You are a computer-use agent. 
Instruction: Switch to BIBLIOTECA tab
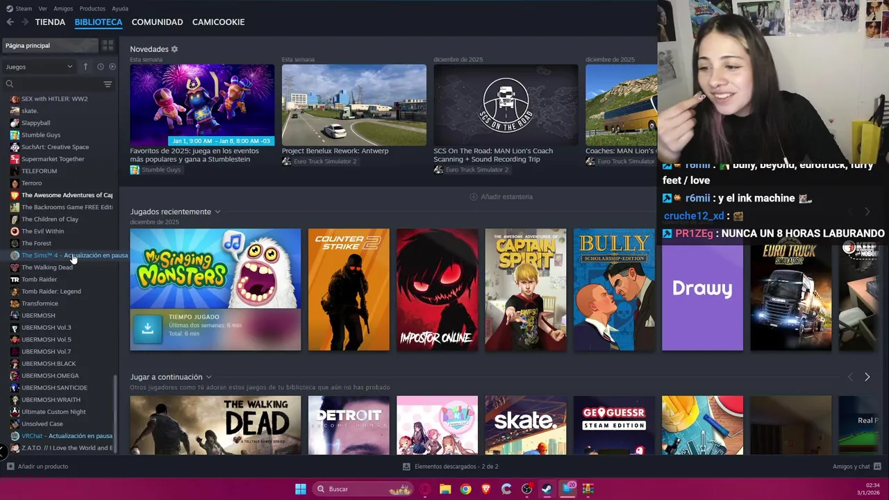coord(99,22)
